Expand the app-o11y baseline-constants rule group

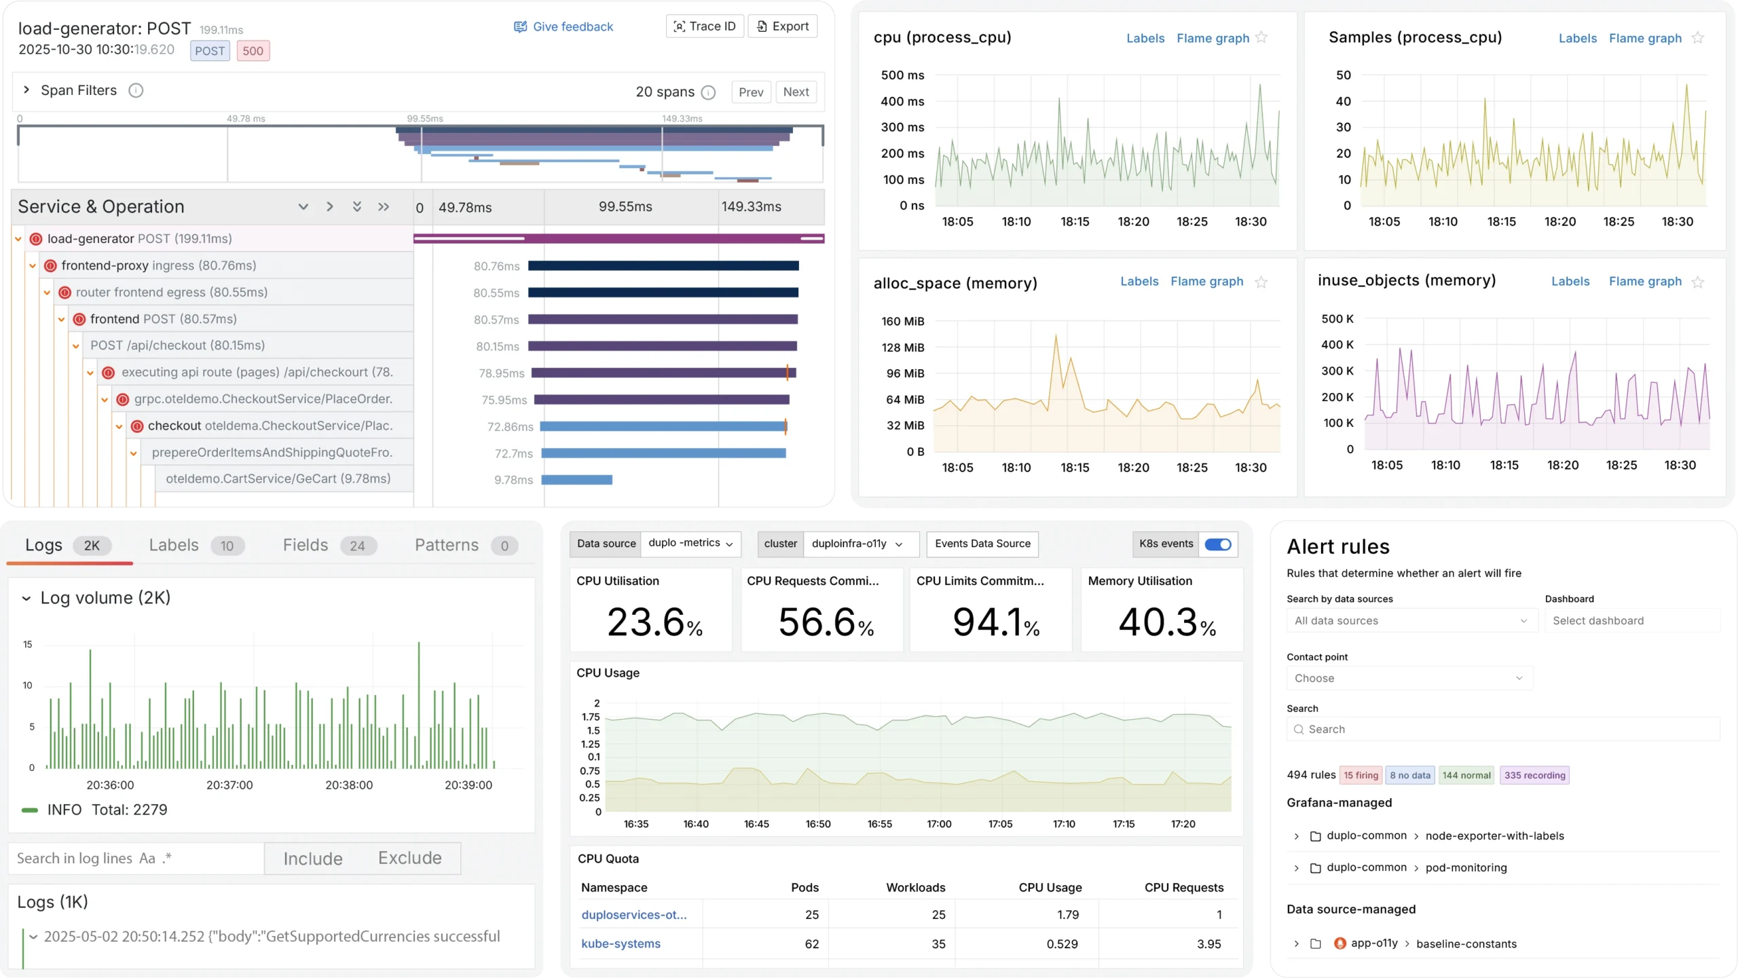tap(1296, 943)
